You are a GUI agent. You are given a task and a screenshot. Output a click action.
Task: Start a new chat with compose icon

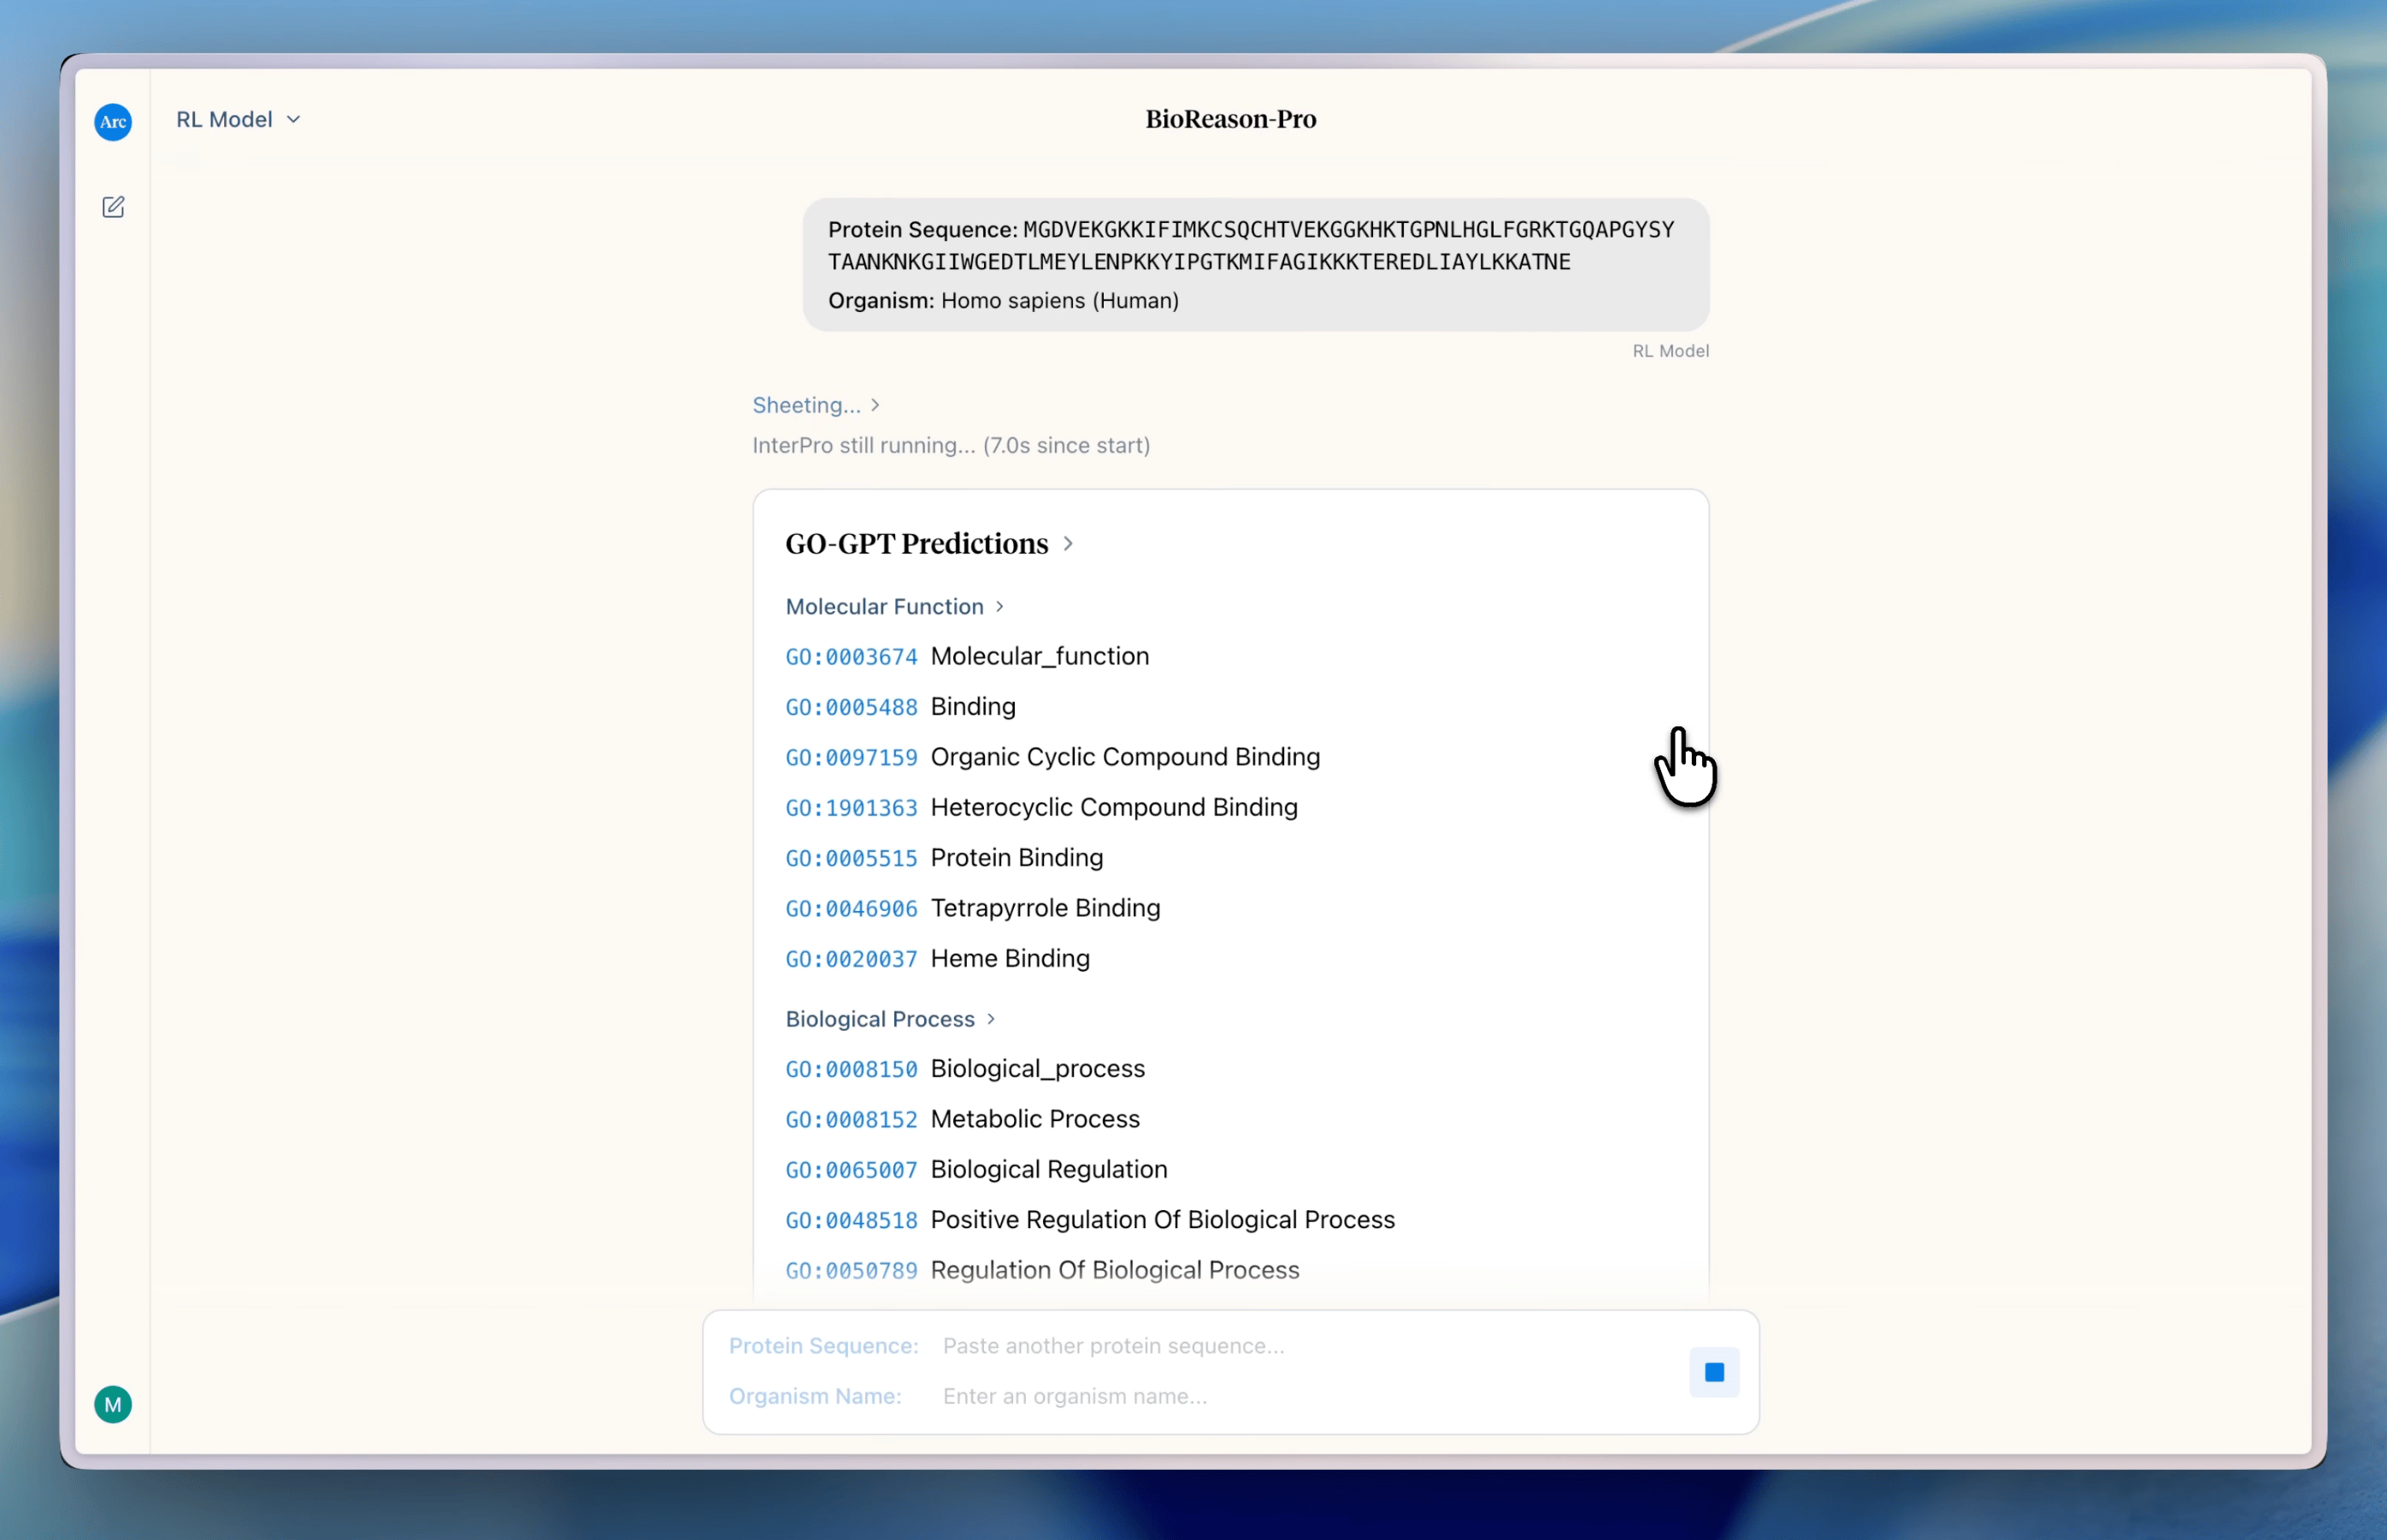(x=113, y=207)
